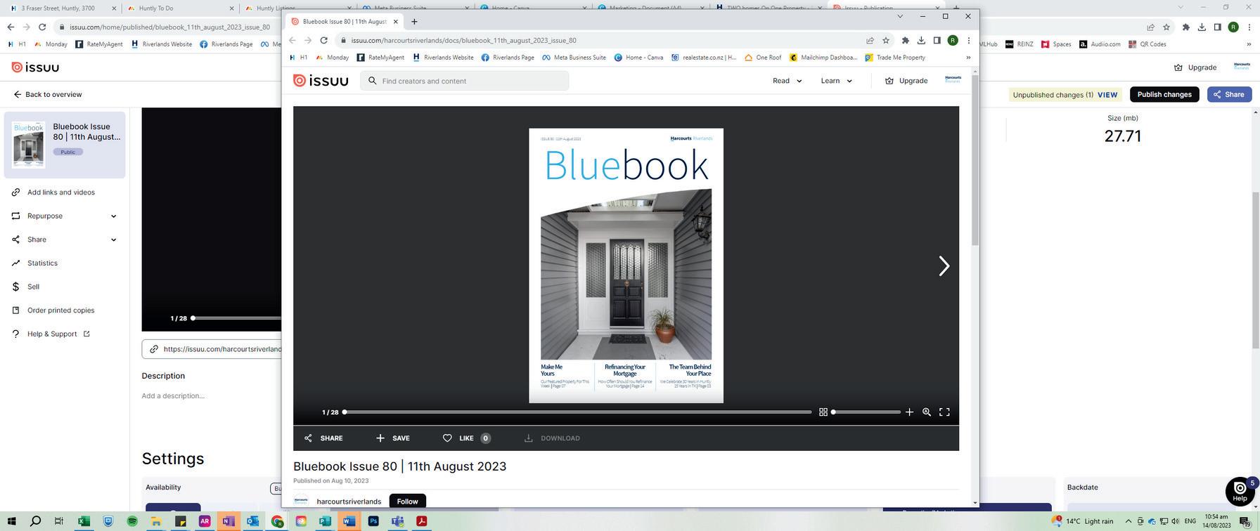Switch to Huntly To Do tab
The height and width of the screenshot is (531, 1260).
[x=181, y=8]
